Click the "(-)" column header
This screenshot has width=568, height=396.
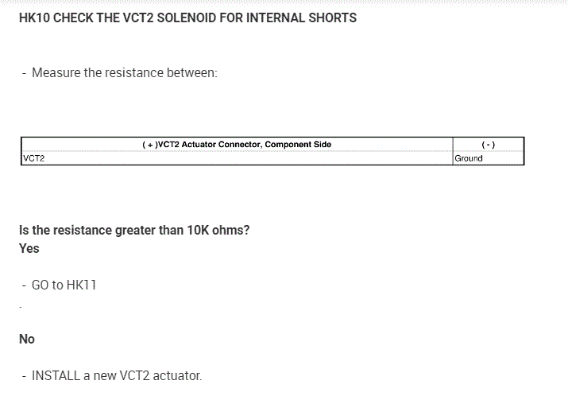coord(489,144)
